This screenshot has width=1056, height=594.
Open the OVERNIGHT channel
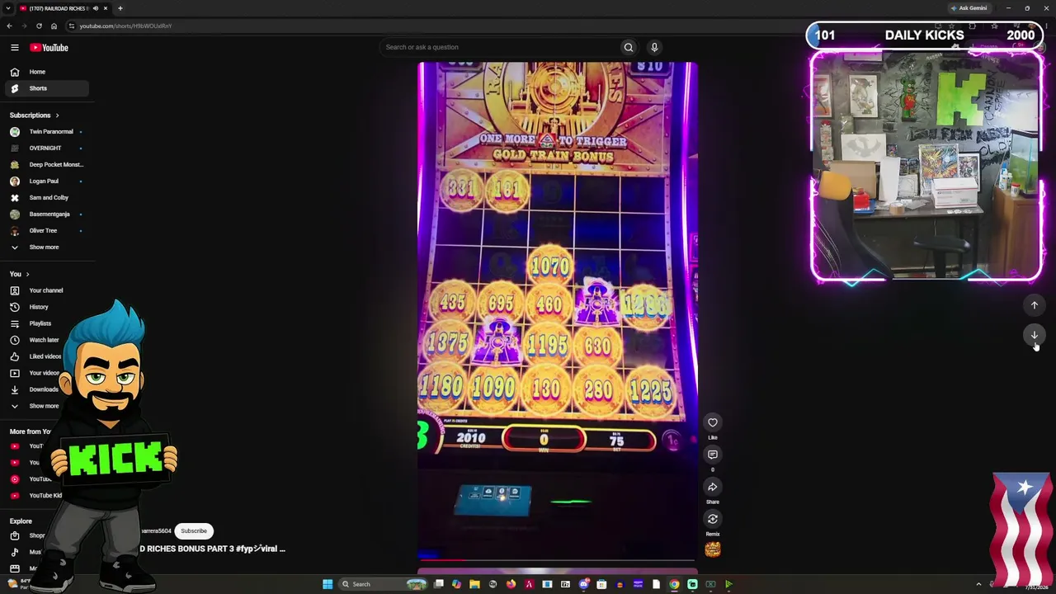click(x=46, y=148)
